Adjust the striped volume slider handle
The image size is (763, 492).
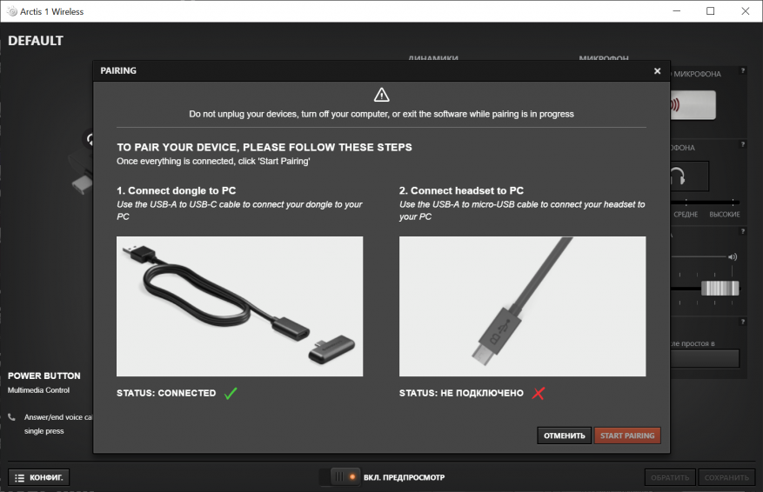click(x=719, y=289)
